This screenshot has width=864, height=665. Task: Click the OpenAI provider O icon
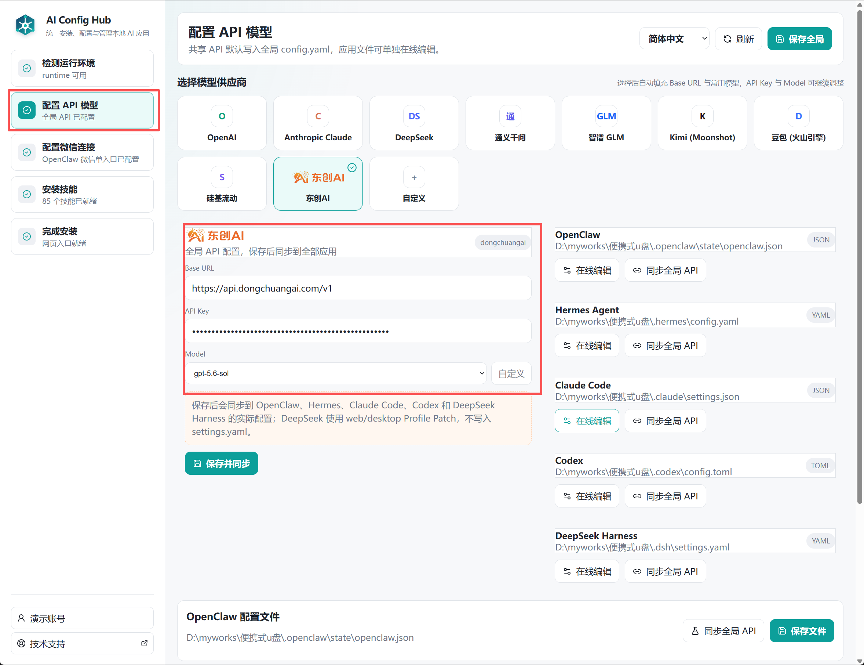coord(222,116)
